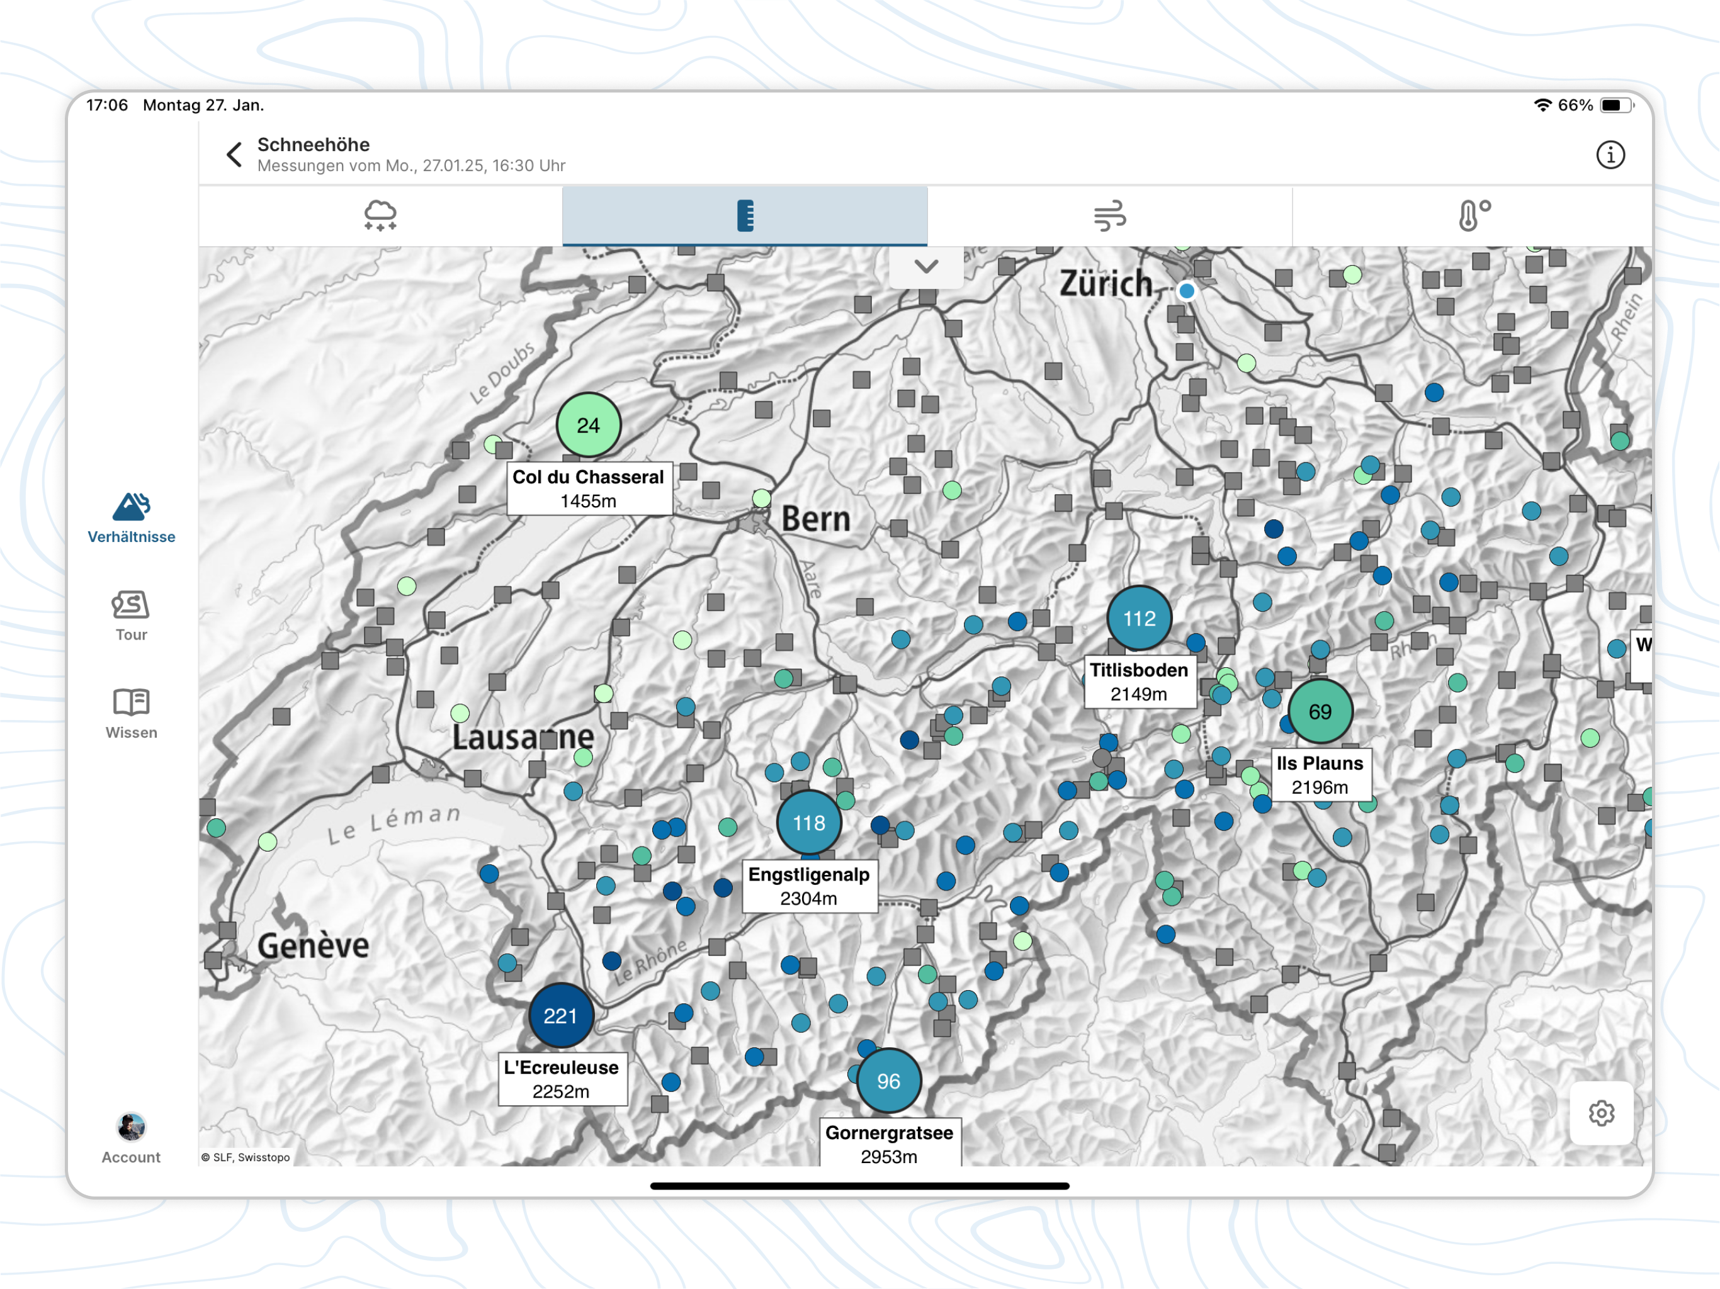Open the Engstligenalp 2304m label
The image size is (1720, 1289).
click(x=808, y=886)
